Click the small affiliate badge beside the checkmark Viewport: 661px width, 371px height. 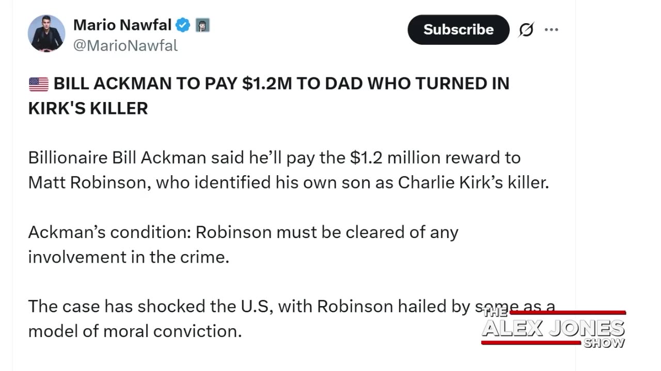tap(202, 25)
